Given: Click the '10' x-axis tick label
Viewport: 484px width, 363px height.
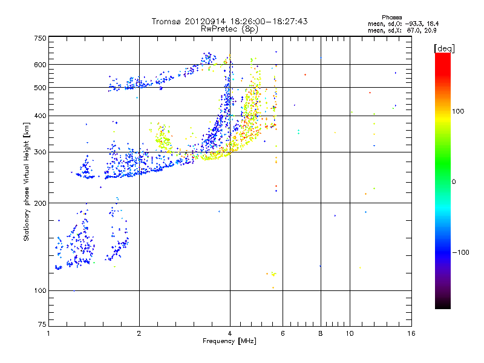Looking at the screenshot, I should (350, 333).
